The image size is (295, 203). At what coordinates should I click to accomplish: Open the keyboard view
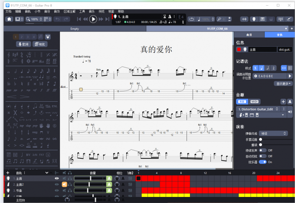[262, 19]
